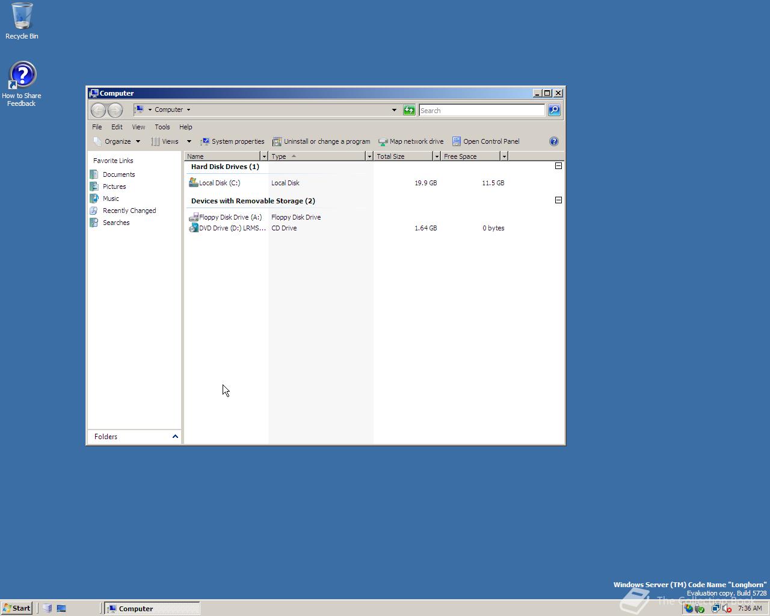
Task: Open the Views dropdown arrow
Action: [x=189, y=141]
